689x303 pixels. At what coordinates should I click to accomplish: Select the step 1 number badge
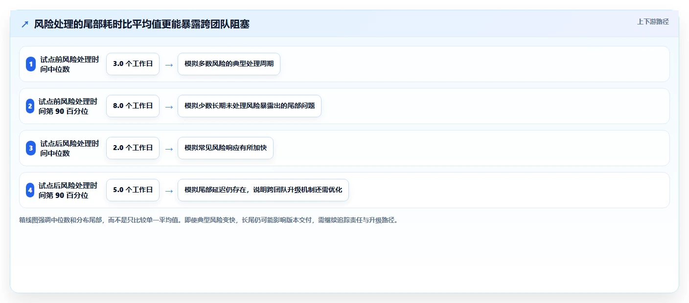31,64
